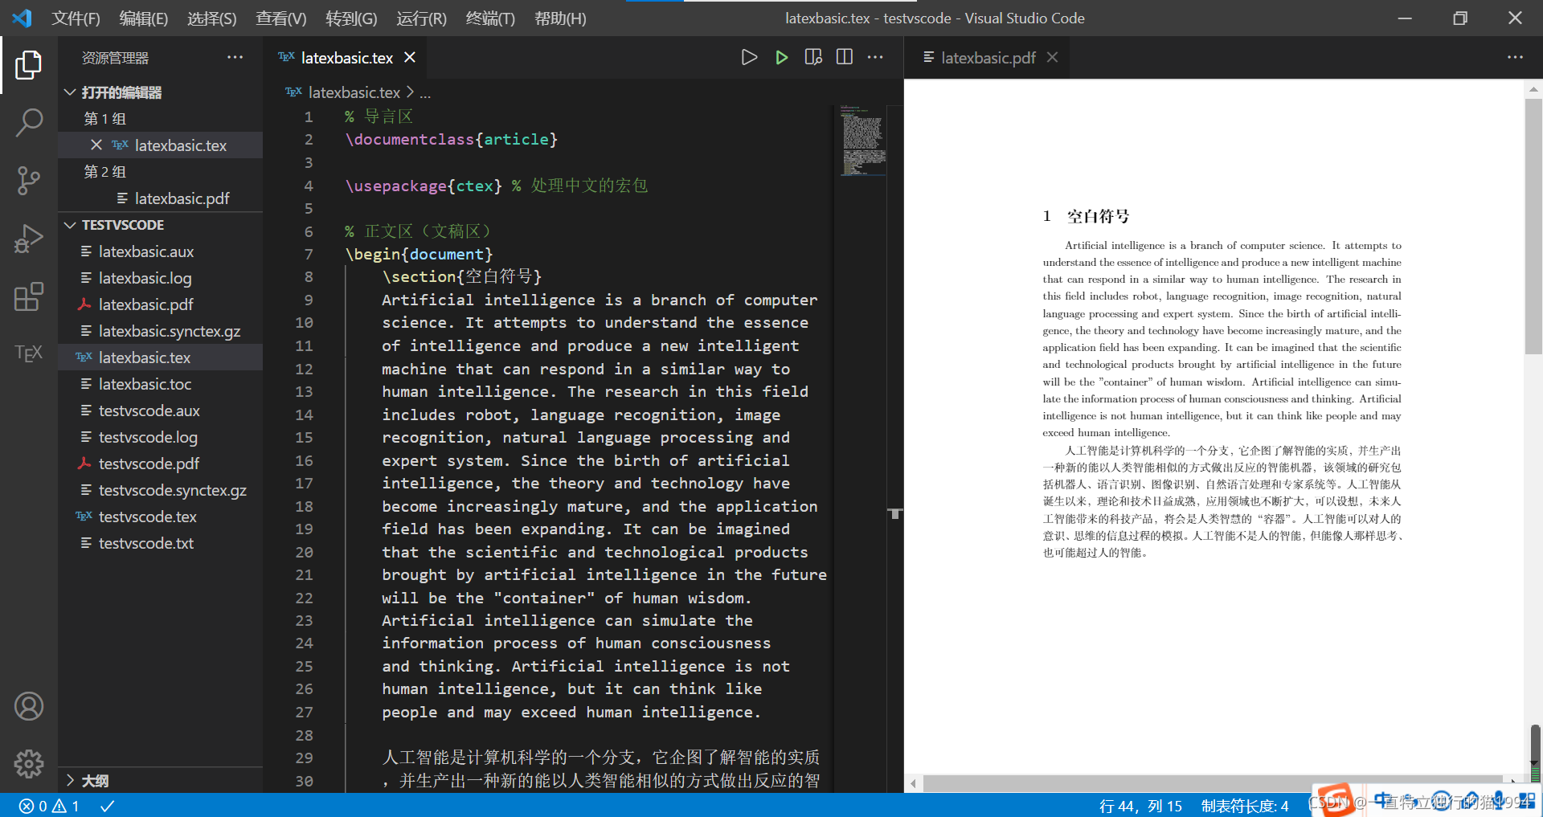Open the Explorer panel more actions ellipsis
This screenshot has height=817, width=1543.
tap(235, 57)
